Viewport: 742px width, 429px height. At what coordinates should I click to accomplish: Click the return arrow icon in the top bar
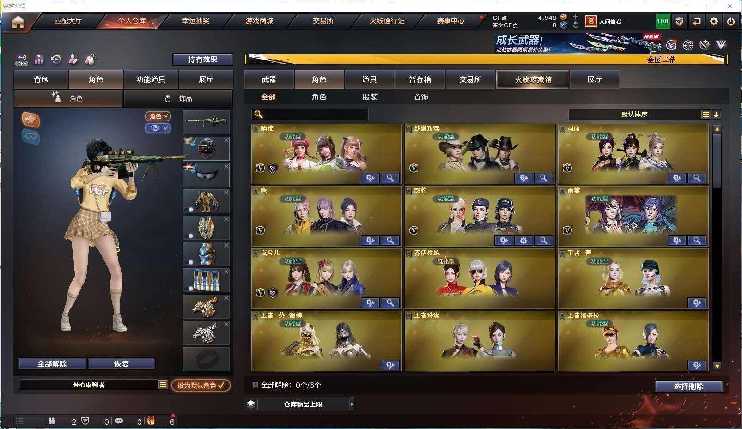click(697, 21)
